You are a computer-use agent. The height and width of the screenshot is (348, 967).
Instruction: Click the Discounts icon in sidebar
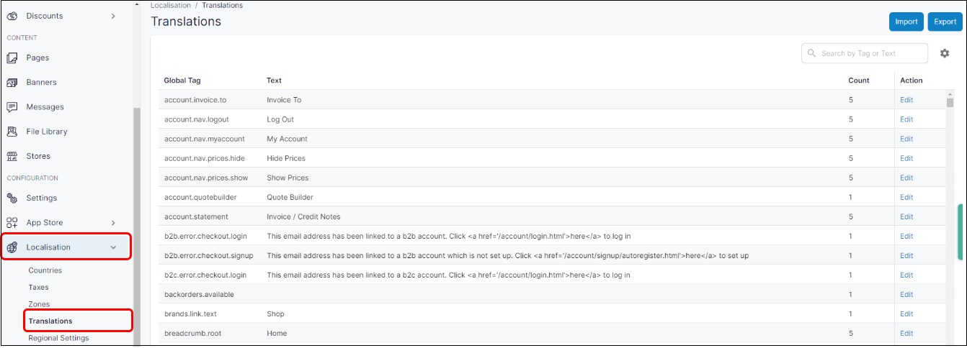[x=12, y=16]
